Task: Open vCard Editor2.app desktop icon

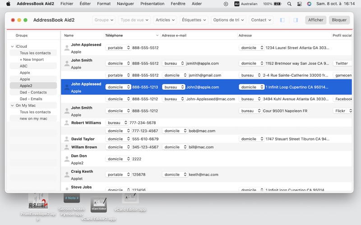Action: [98, 204]
